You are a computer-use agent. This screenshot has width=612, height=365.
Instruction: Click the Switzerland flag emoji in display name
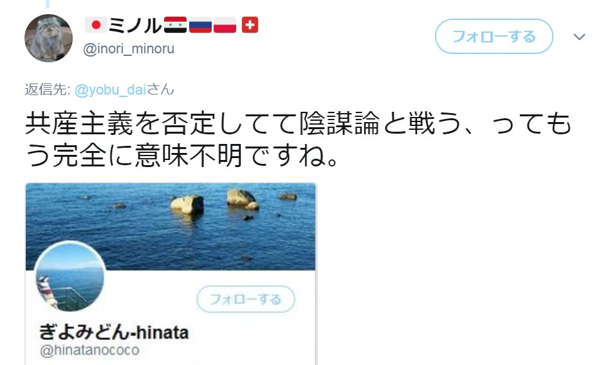point(250,25)
